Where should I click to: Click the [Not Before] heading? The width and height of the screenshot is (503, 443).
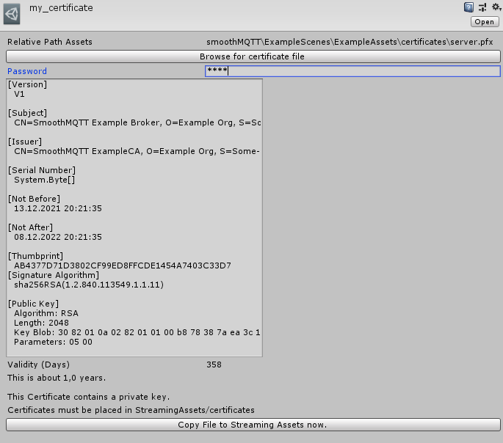[x=34, y=199]
